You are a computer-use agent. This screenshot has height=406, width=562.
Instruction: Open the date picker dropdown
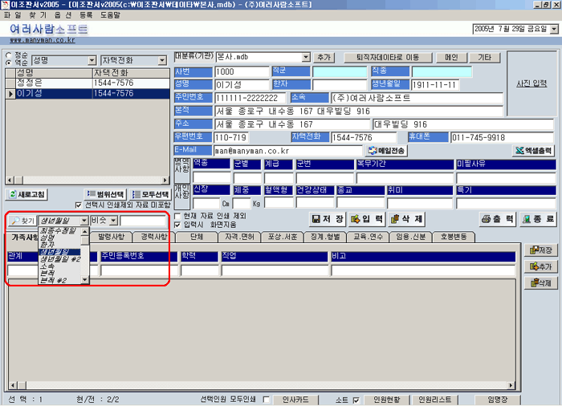point(554,29)
